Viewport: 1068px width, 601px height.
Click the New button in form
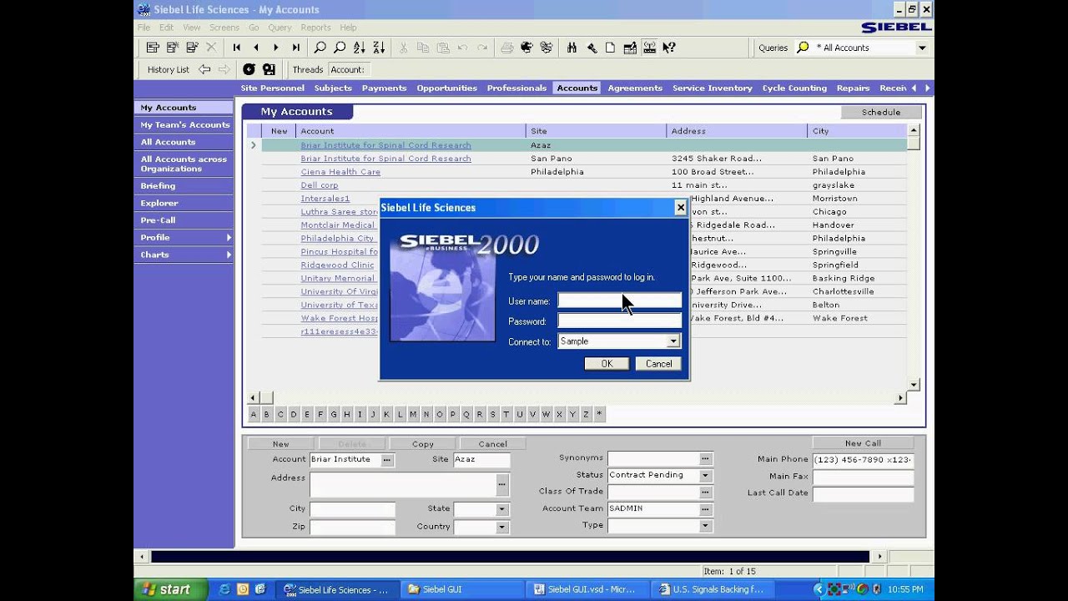(281, 444)
